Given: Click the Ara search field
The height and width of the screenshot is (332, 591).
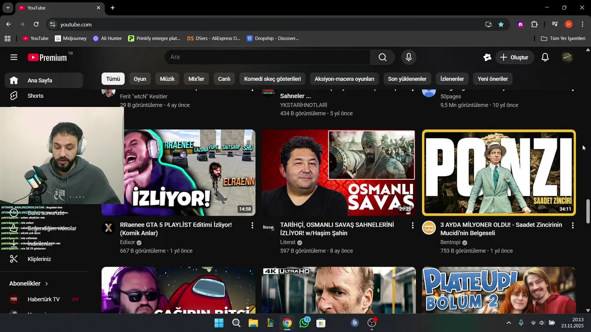Looking at the screenshot, I should [x=268, y=57].
